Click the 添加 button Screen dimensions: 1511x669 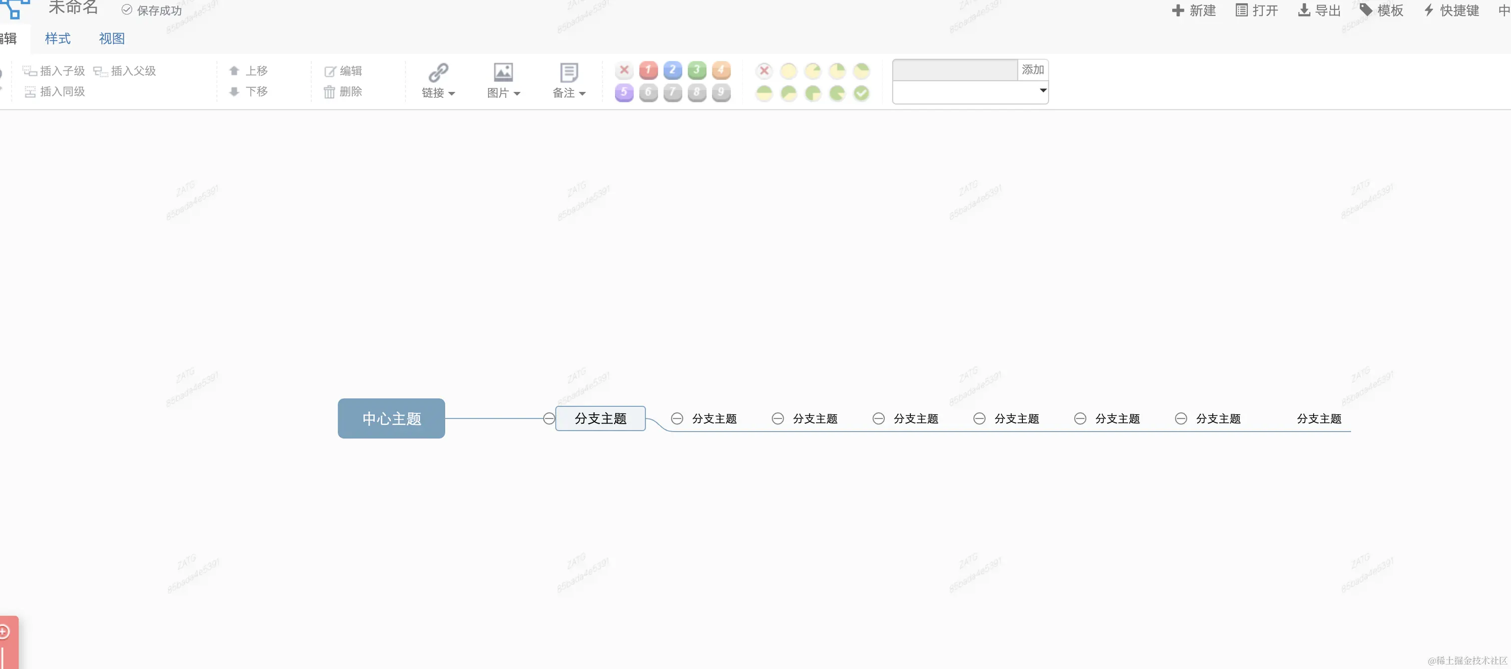click(x=1032, y=70)
